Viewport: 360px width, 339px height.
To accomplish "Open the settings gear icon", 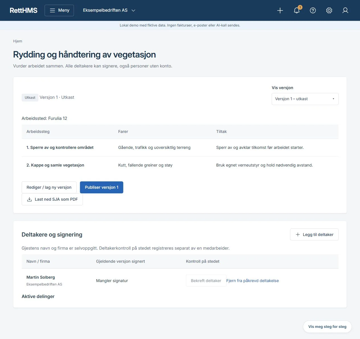I will (x=329, y=11).
